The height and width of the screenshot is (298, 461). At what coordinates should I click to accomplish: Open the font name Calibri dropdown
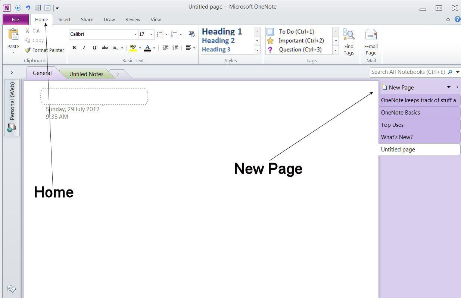[x=135, y=34]
